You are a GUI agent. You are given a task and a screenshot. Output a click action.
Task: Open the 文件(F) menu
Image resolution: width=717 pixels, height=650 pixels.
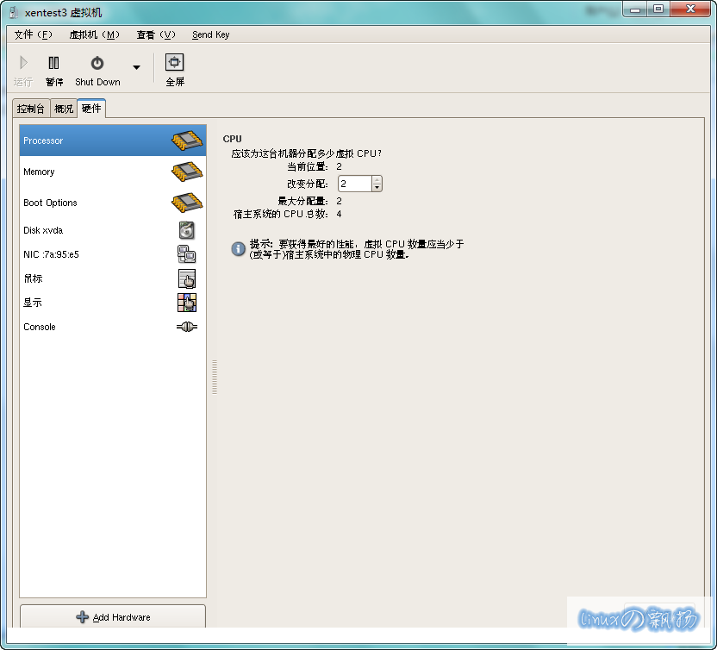click(34, 34)
